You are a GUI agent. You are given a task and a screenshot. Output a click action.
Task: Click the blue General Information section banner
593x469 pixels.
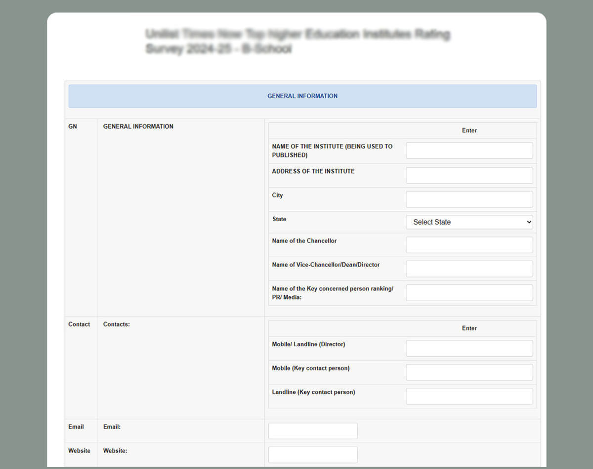tap(302, 96)
